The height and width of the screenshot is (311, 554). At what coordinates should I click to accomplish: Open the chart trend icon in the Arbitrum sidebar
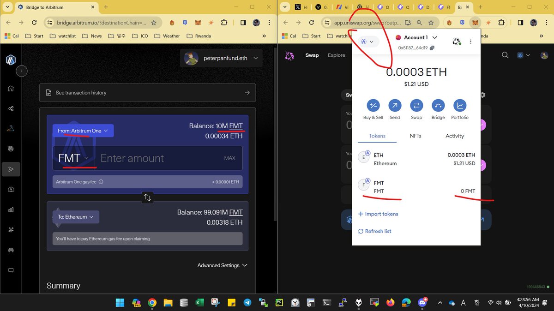tap(11, 129)
